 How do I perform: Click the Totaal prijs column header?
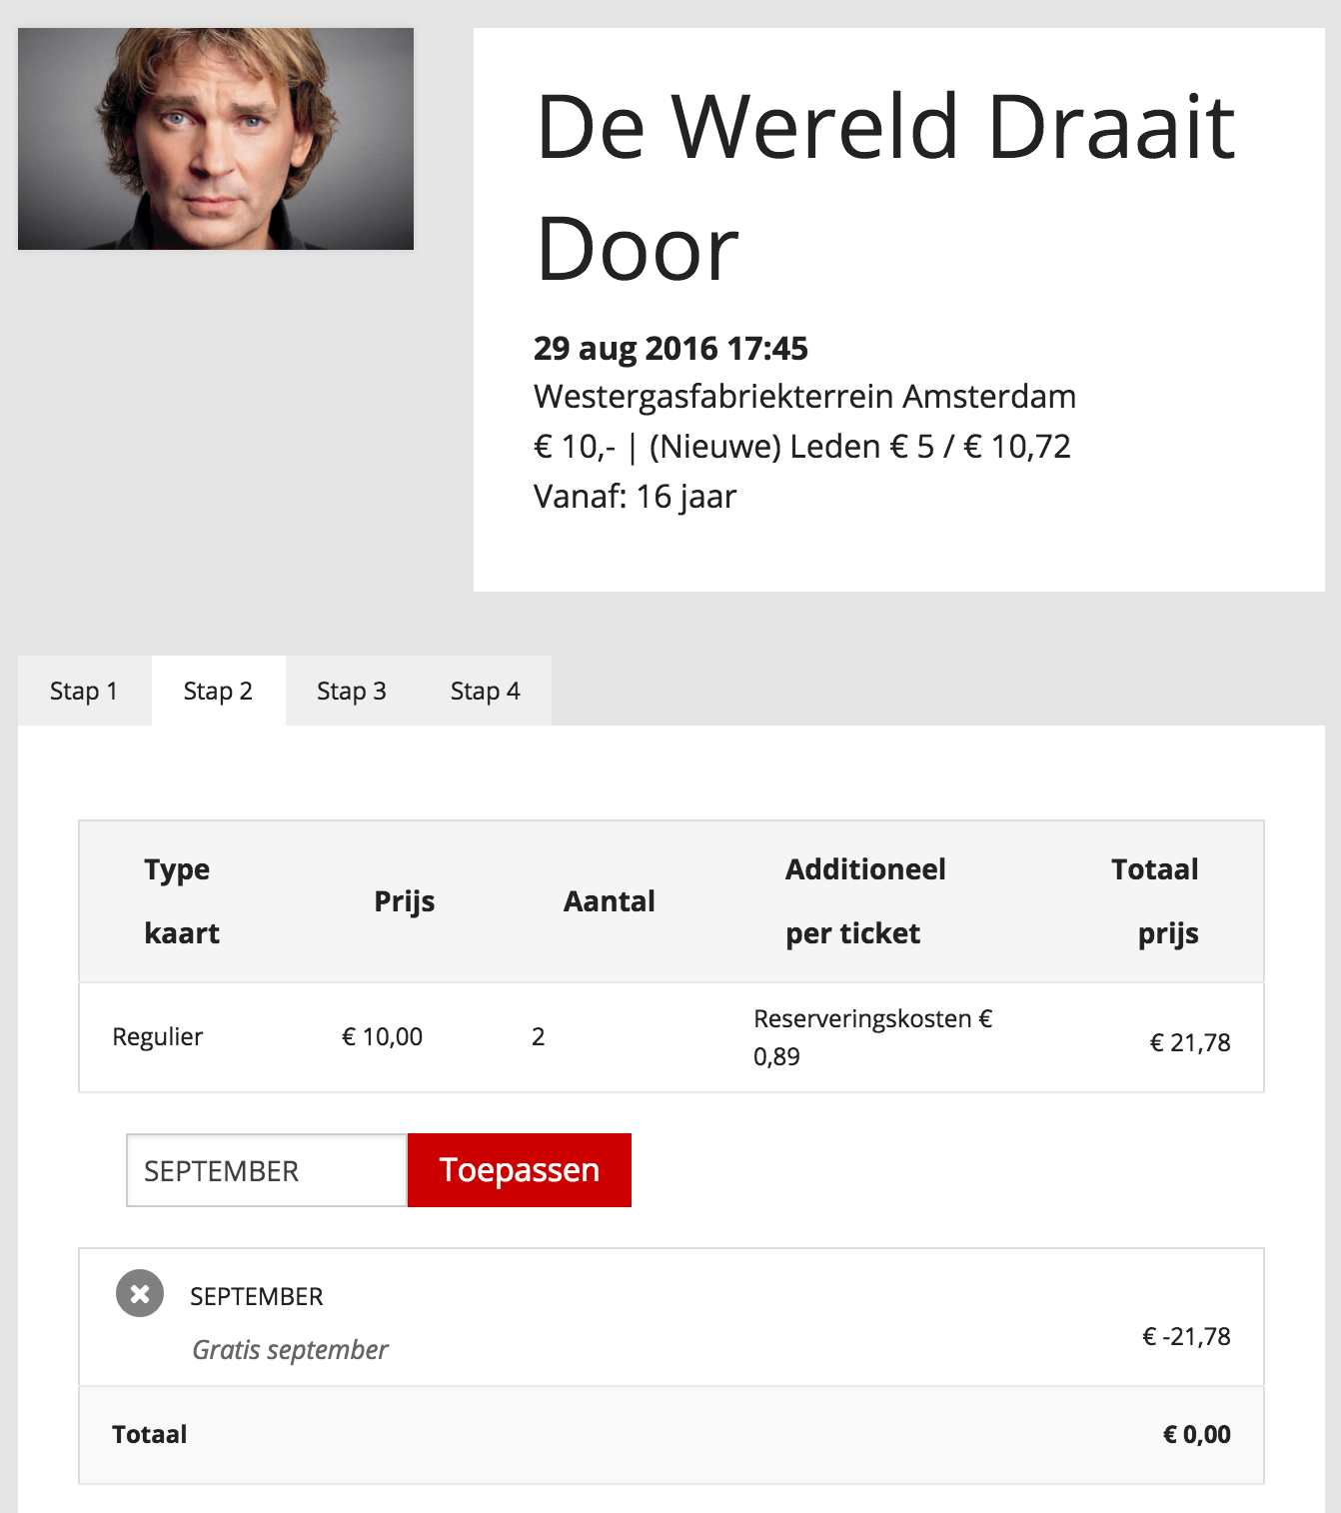click(x=1155, y=900)
